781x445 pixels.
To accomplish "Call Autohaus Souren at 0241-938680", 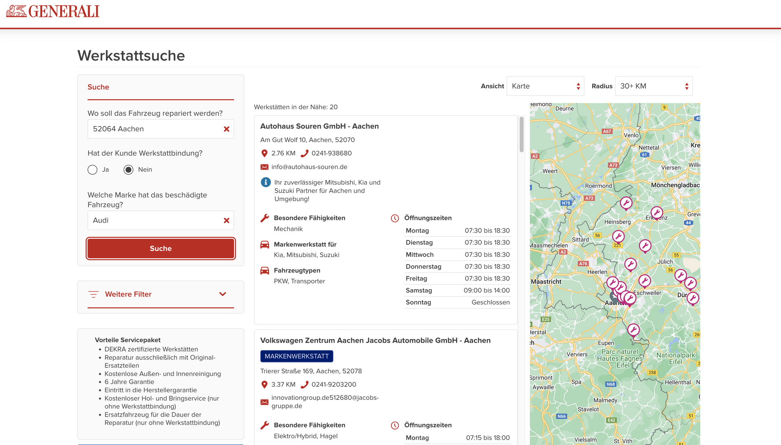I will (x=332, y=153).
